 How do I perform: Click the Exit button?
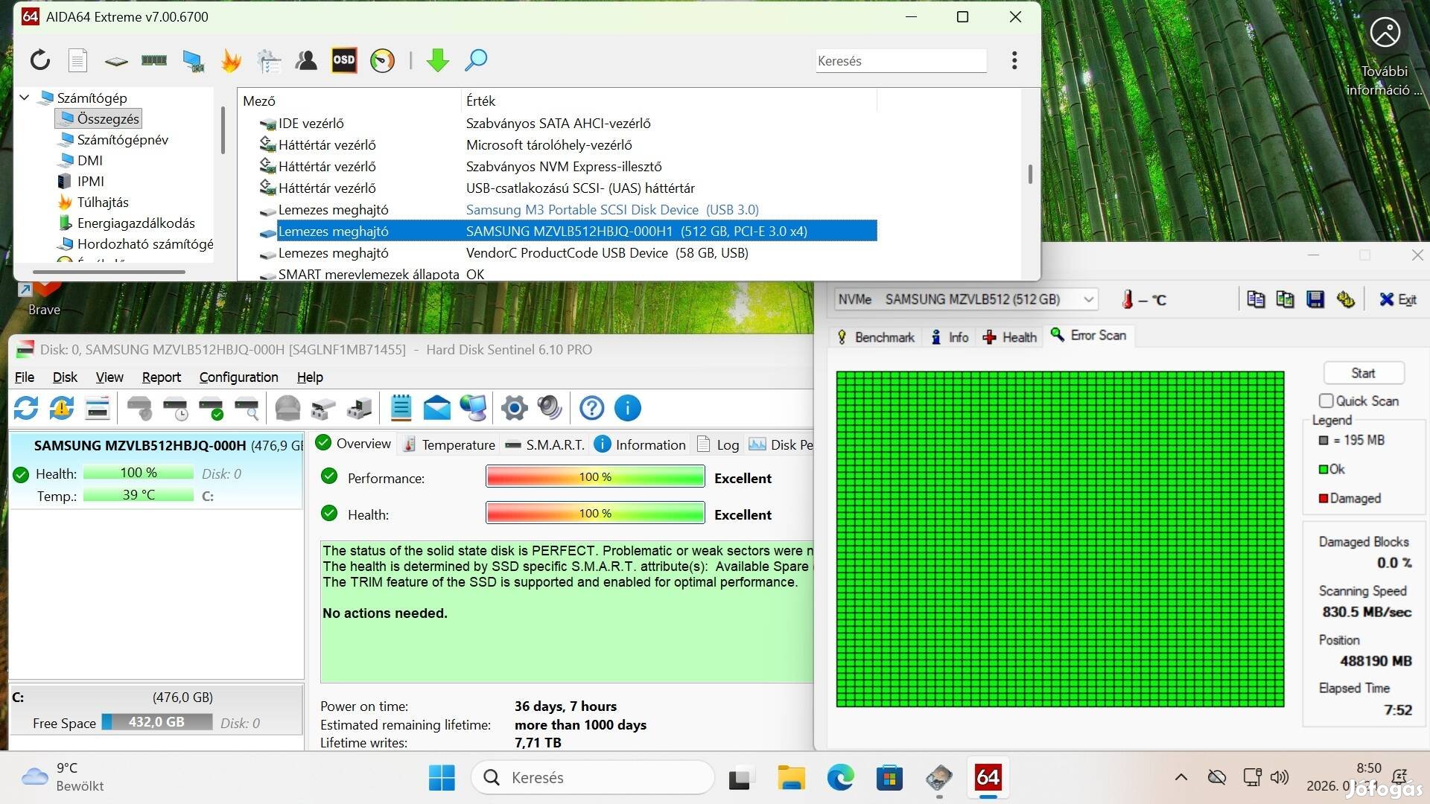(1397, 299)
